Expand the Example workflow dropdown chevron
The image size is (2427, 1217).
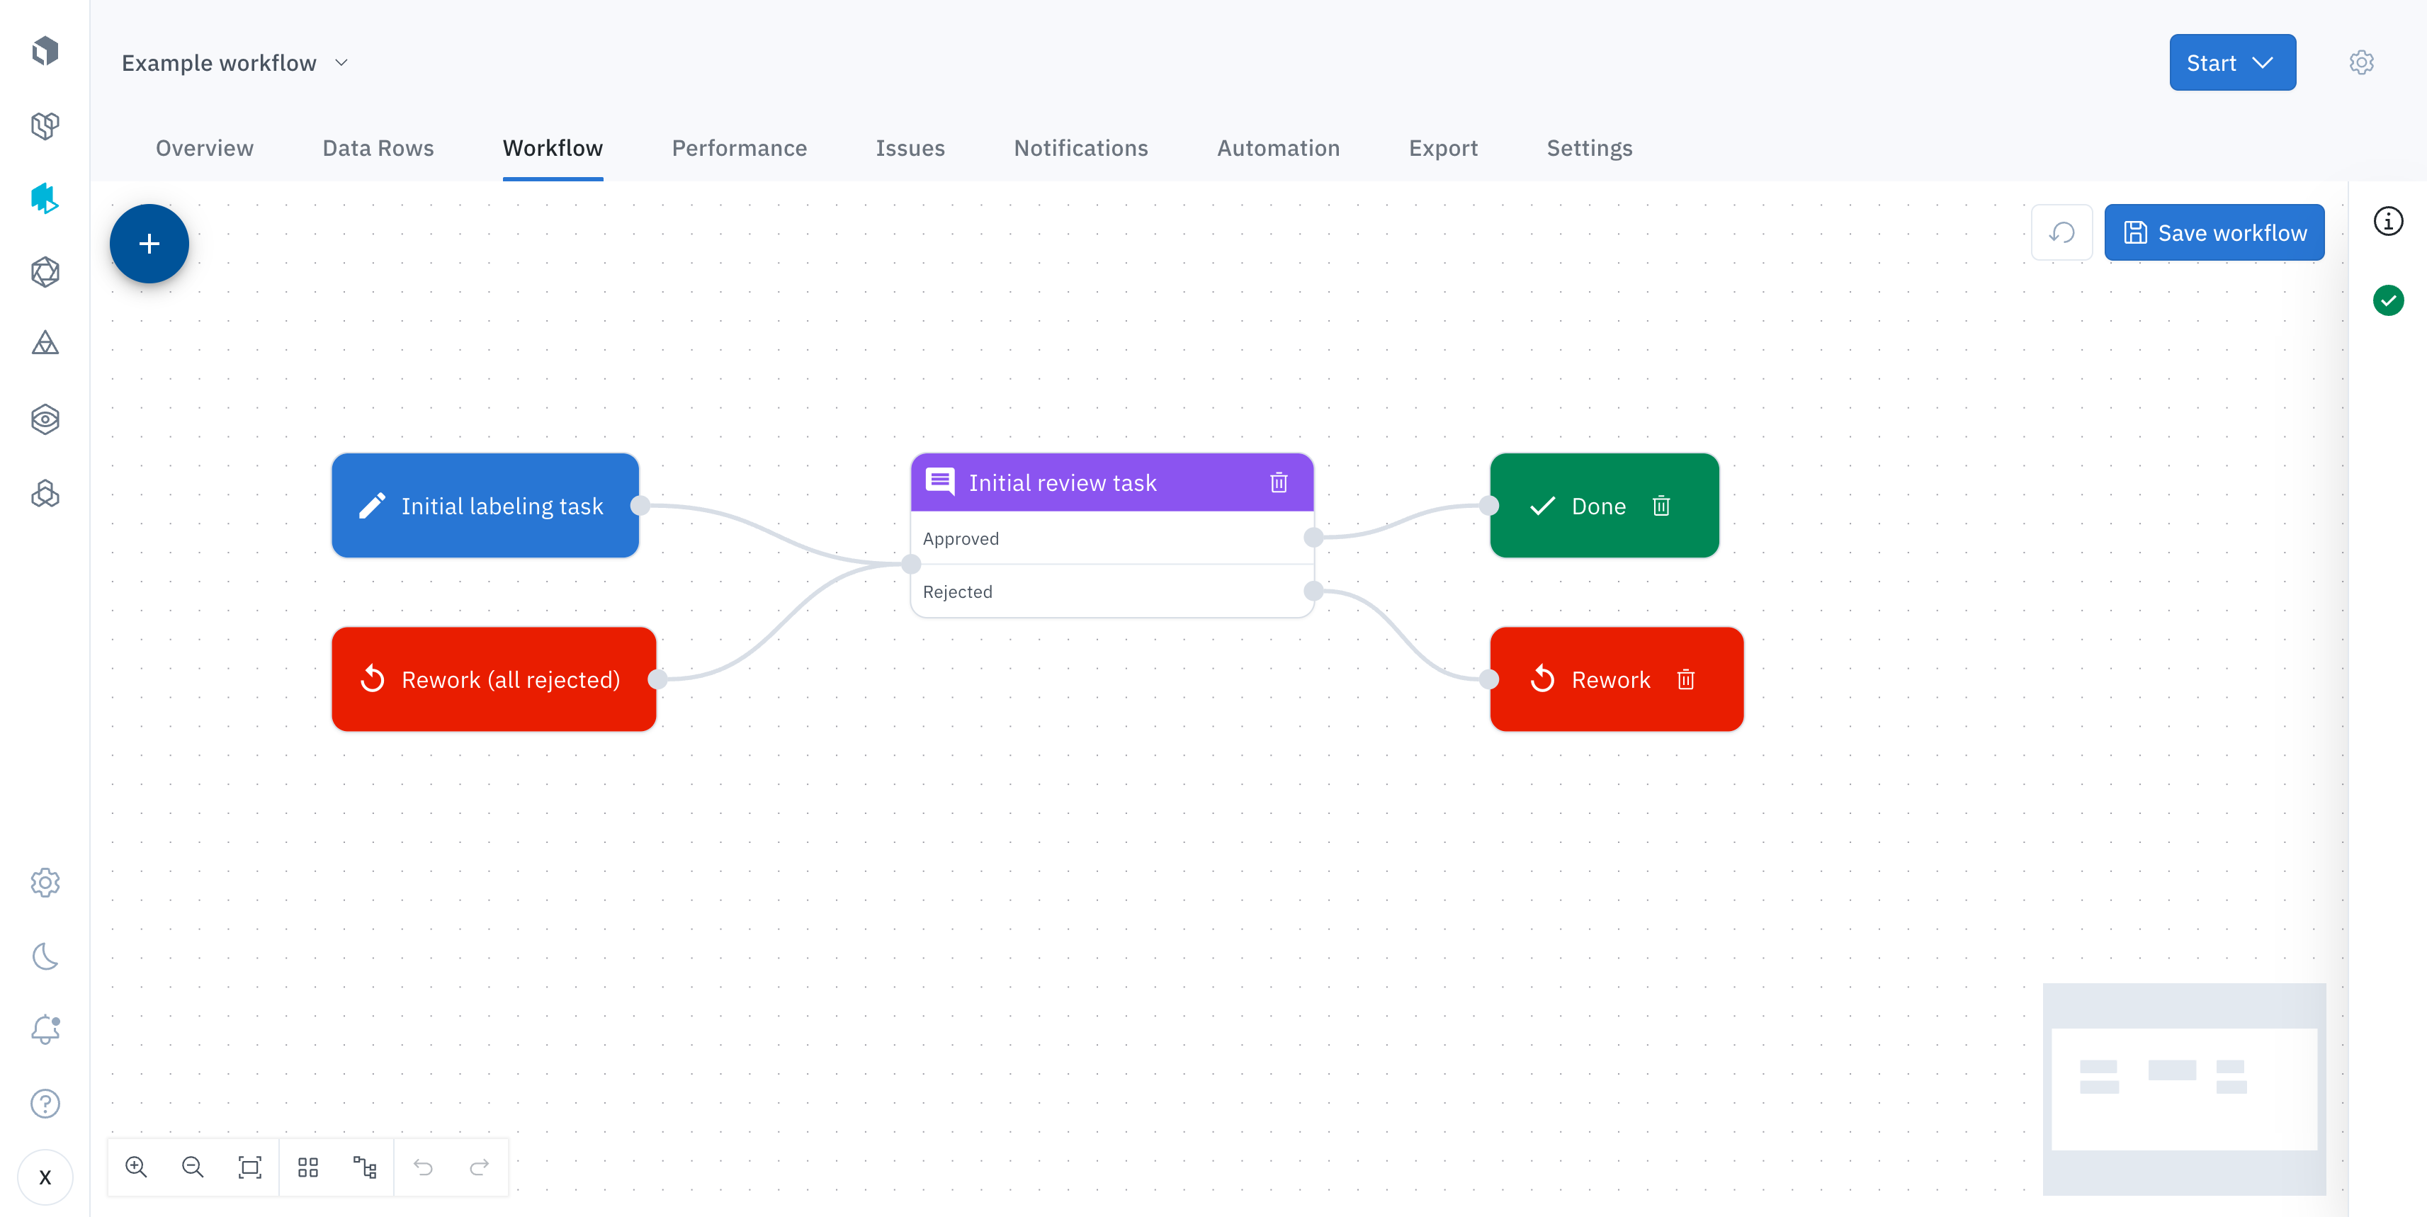(x=341, y=63)
